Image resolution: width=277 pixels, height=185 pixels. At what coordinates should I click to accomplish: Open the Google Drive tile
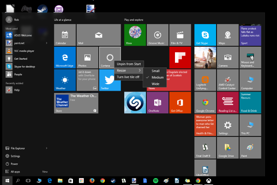(228, 148)
